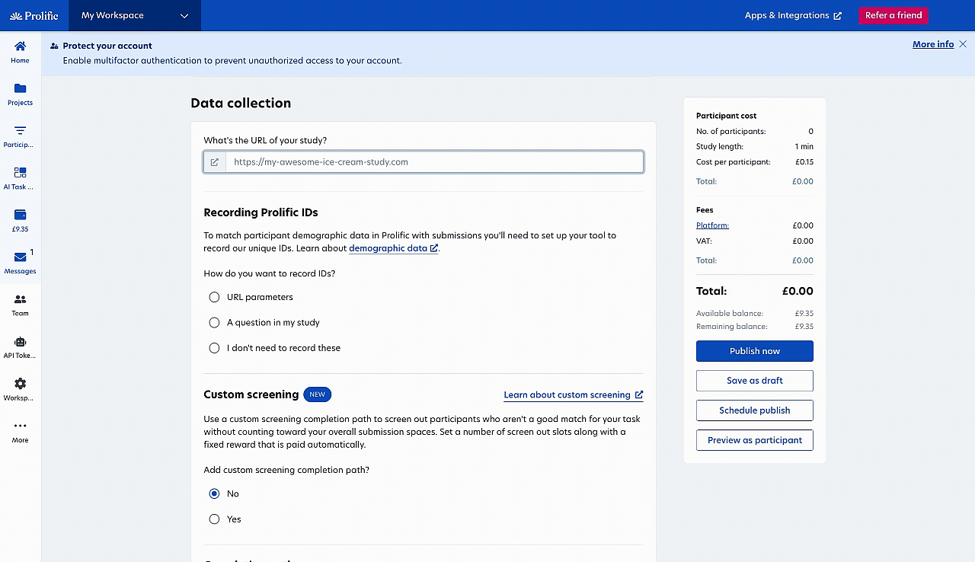Image resolution: width=975 pixels, height=562 pixels.
Task: Select URL parameters radio option
Action: (214, 297)
